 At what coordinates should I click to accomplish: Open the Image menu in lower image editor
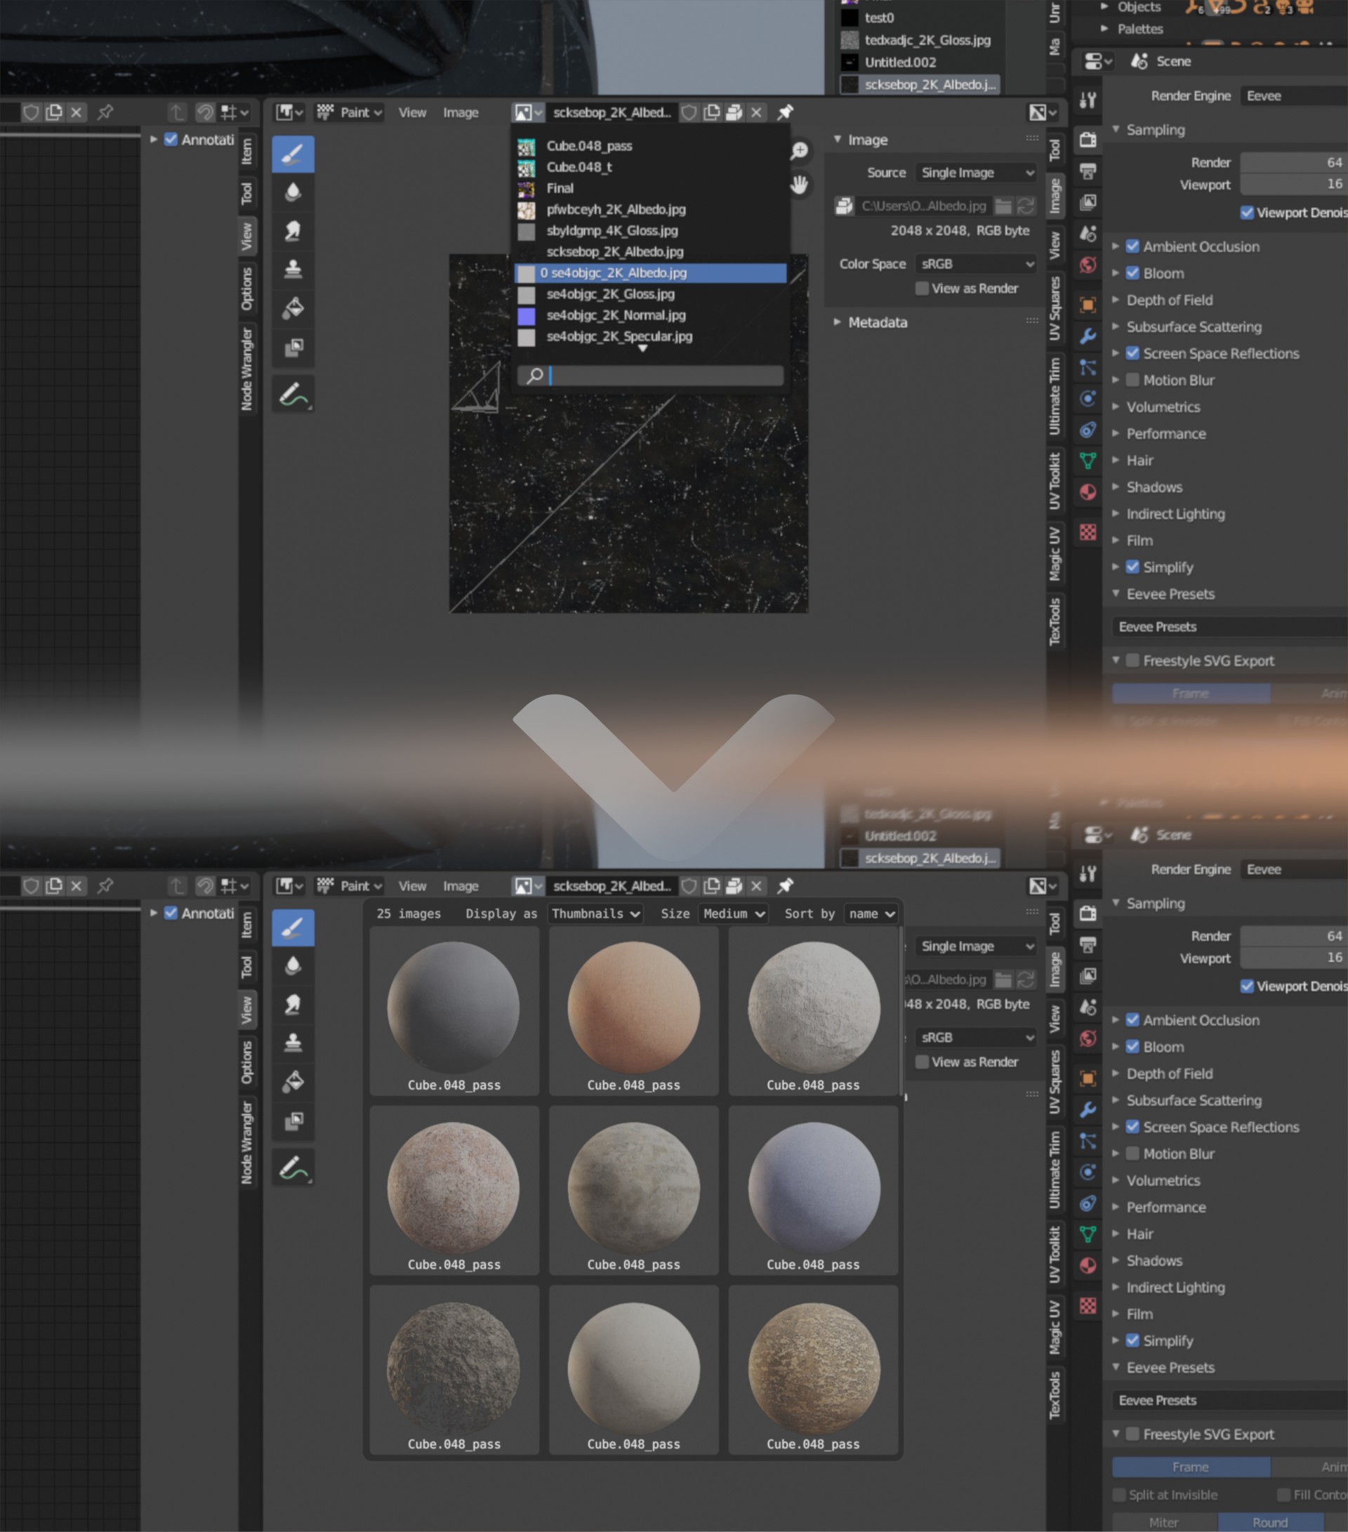click(x=460, y=886)
